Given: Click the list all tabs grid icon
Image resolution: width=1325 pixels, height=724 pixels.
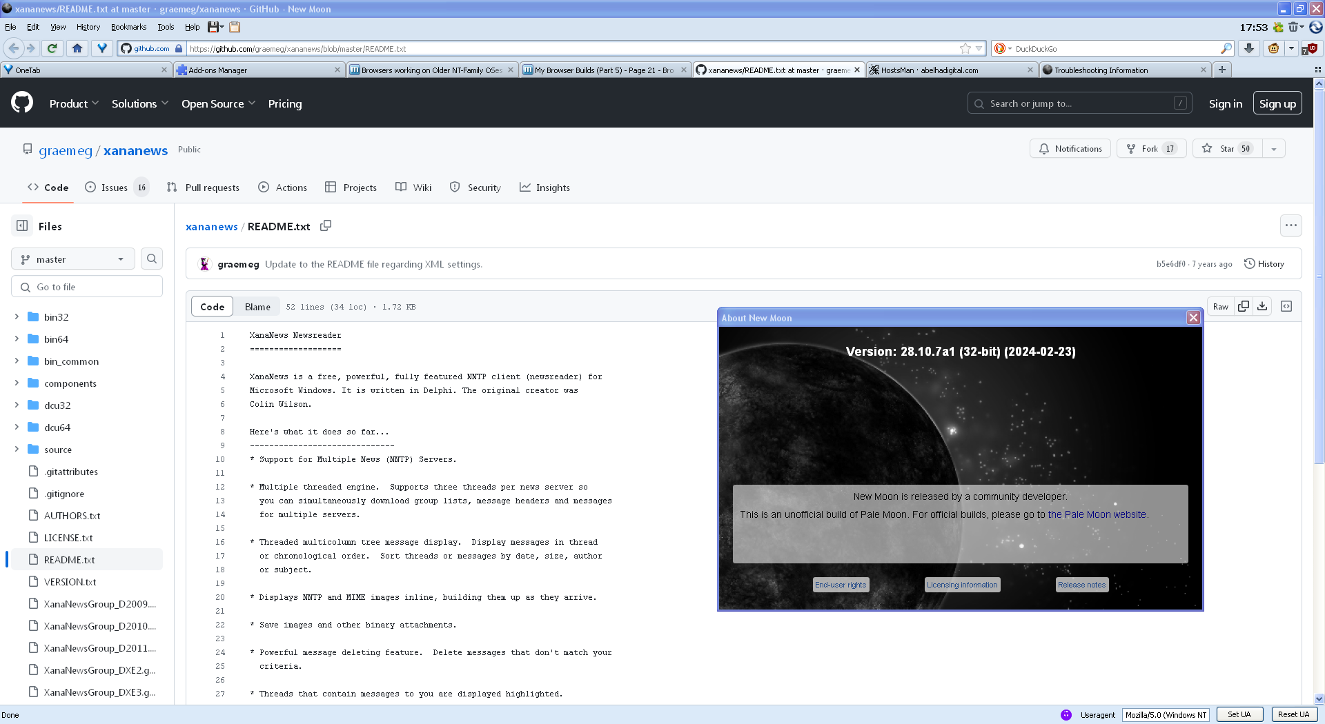Looking at the screenshot, I should [x=1317, y=70].
